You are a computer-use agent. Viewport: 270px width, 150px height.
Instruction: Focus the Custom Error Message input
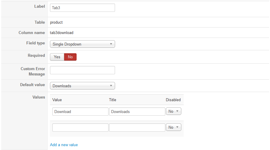(82, 70)
